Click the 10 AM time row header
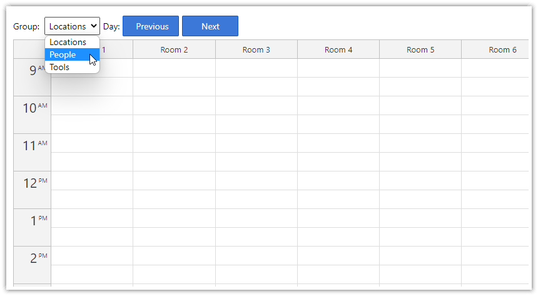The height and width of the screenshot is (296, 538). [33, 115]
